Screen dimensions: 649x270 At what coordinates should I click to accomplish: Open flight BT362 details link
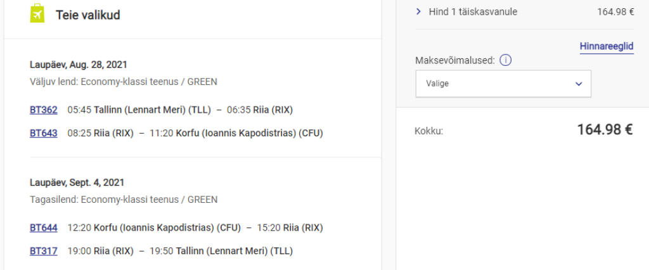pos(44,110)
